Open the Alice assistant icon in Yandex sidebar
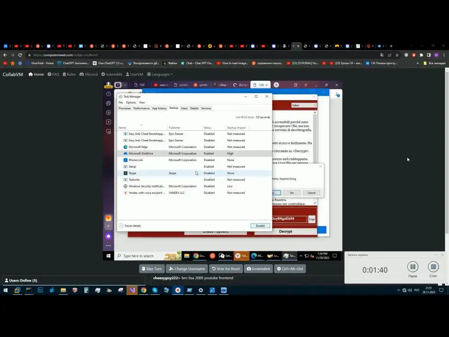 click(108, 236)
